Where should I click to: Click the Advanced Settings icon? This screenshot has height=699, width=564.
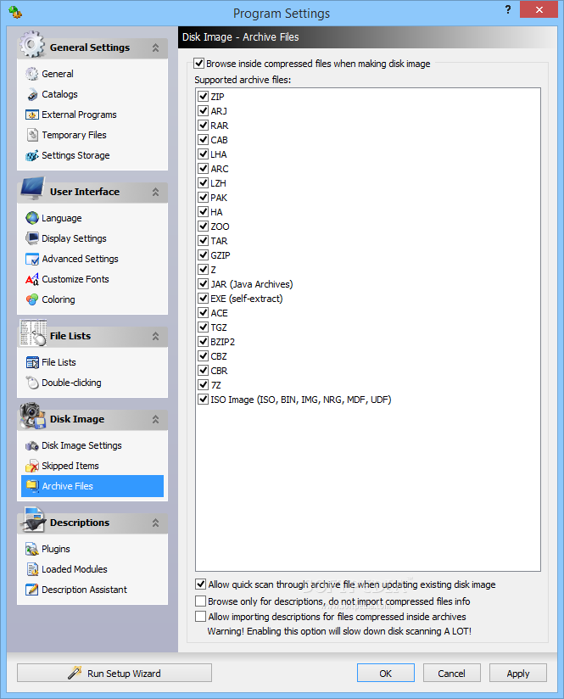pos(32,259)
